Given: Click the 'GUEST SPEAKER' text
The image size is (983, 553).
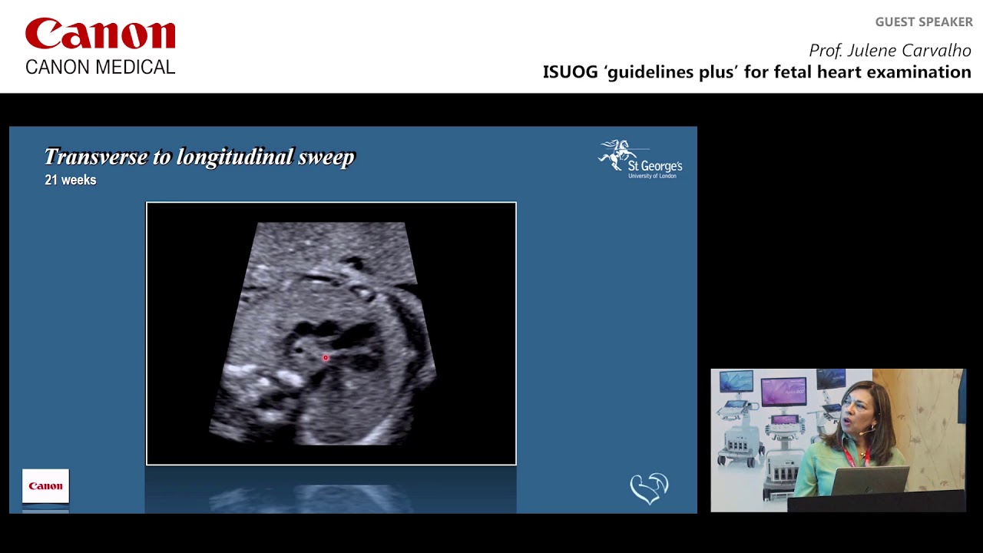Looking at the screenshot, I should (924, 22).
